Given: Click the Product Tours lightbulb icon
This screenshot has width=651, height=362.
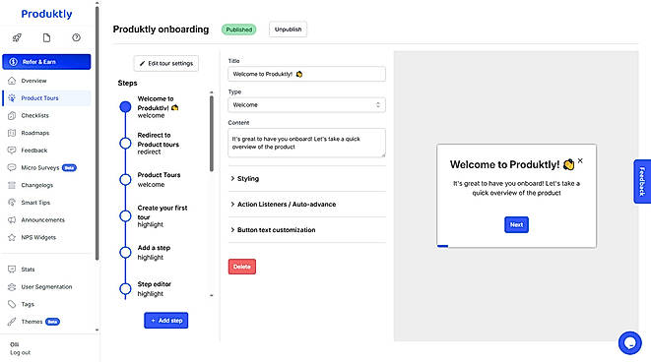Looking at the screenshot, I should [12, 97].
